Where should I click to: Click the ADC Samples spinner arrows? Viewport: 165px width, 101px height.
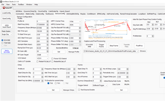[47, 41]
